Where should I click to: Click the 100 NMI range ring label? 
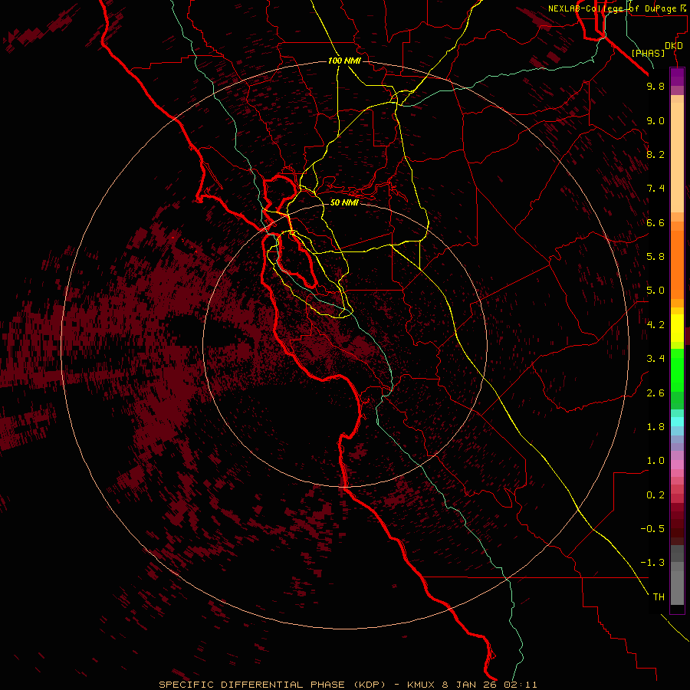[x=344, y=61]
